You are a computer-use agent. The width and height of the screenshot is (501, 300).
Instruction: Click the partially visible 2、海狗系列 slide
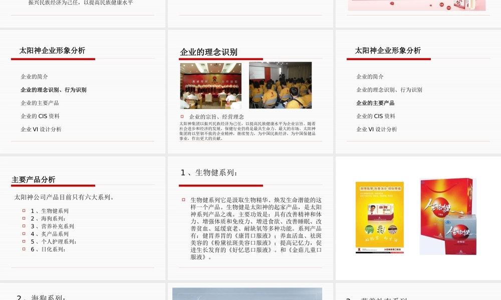83,291
